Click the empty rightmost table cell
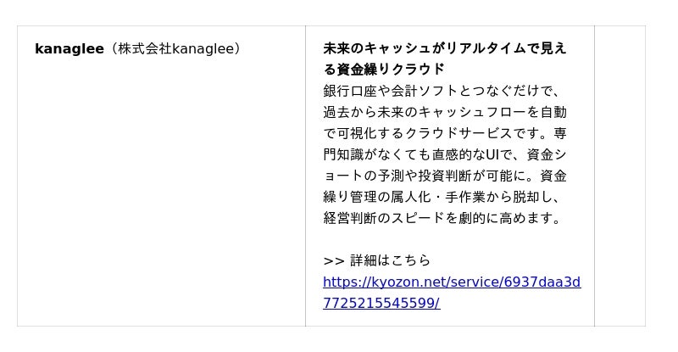678x352 pixels. coord(620,176)
